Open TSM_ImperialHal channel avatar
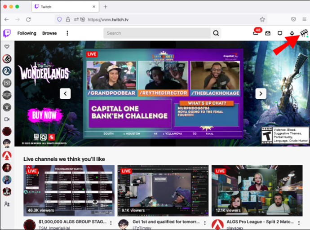Screen dimensions: 310x230 (30, 225)
